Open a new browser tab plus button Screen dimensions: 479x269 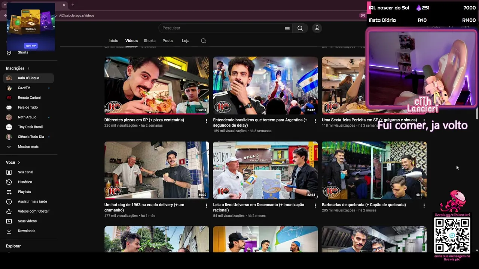click(73, 5)
